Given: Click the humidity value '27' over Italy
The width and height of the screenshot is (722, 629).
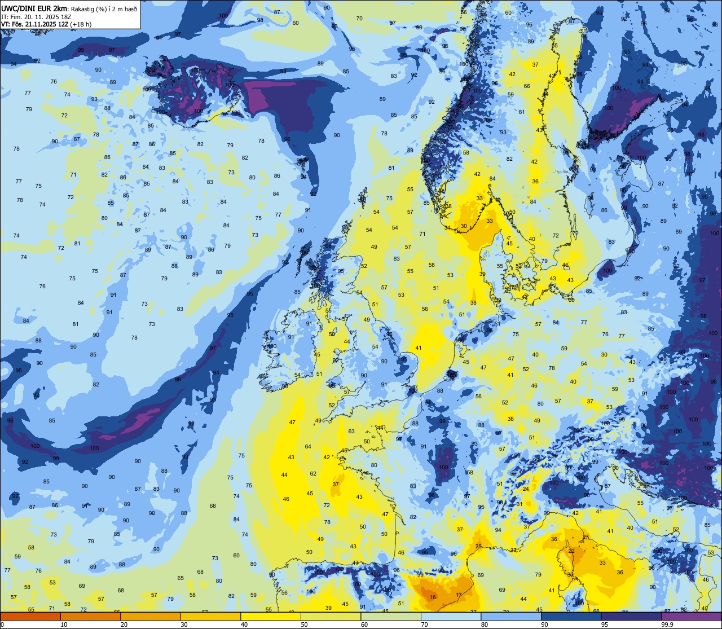Looking at the screenshot, I should pyautogui.click(x=585, y=536).
